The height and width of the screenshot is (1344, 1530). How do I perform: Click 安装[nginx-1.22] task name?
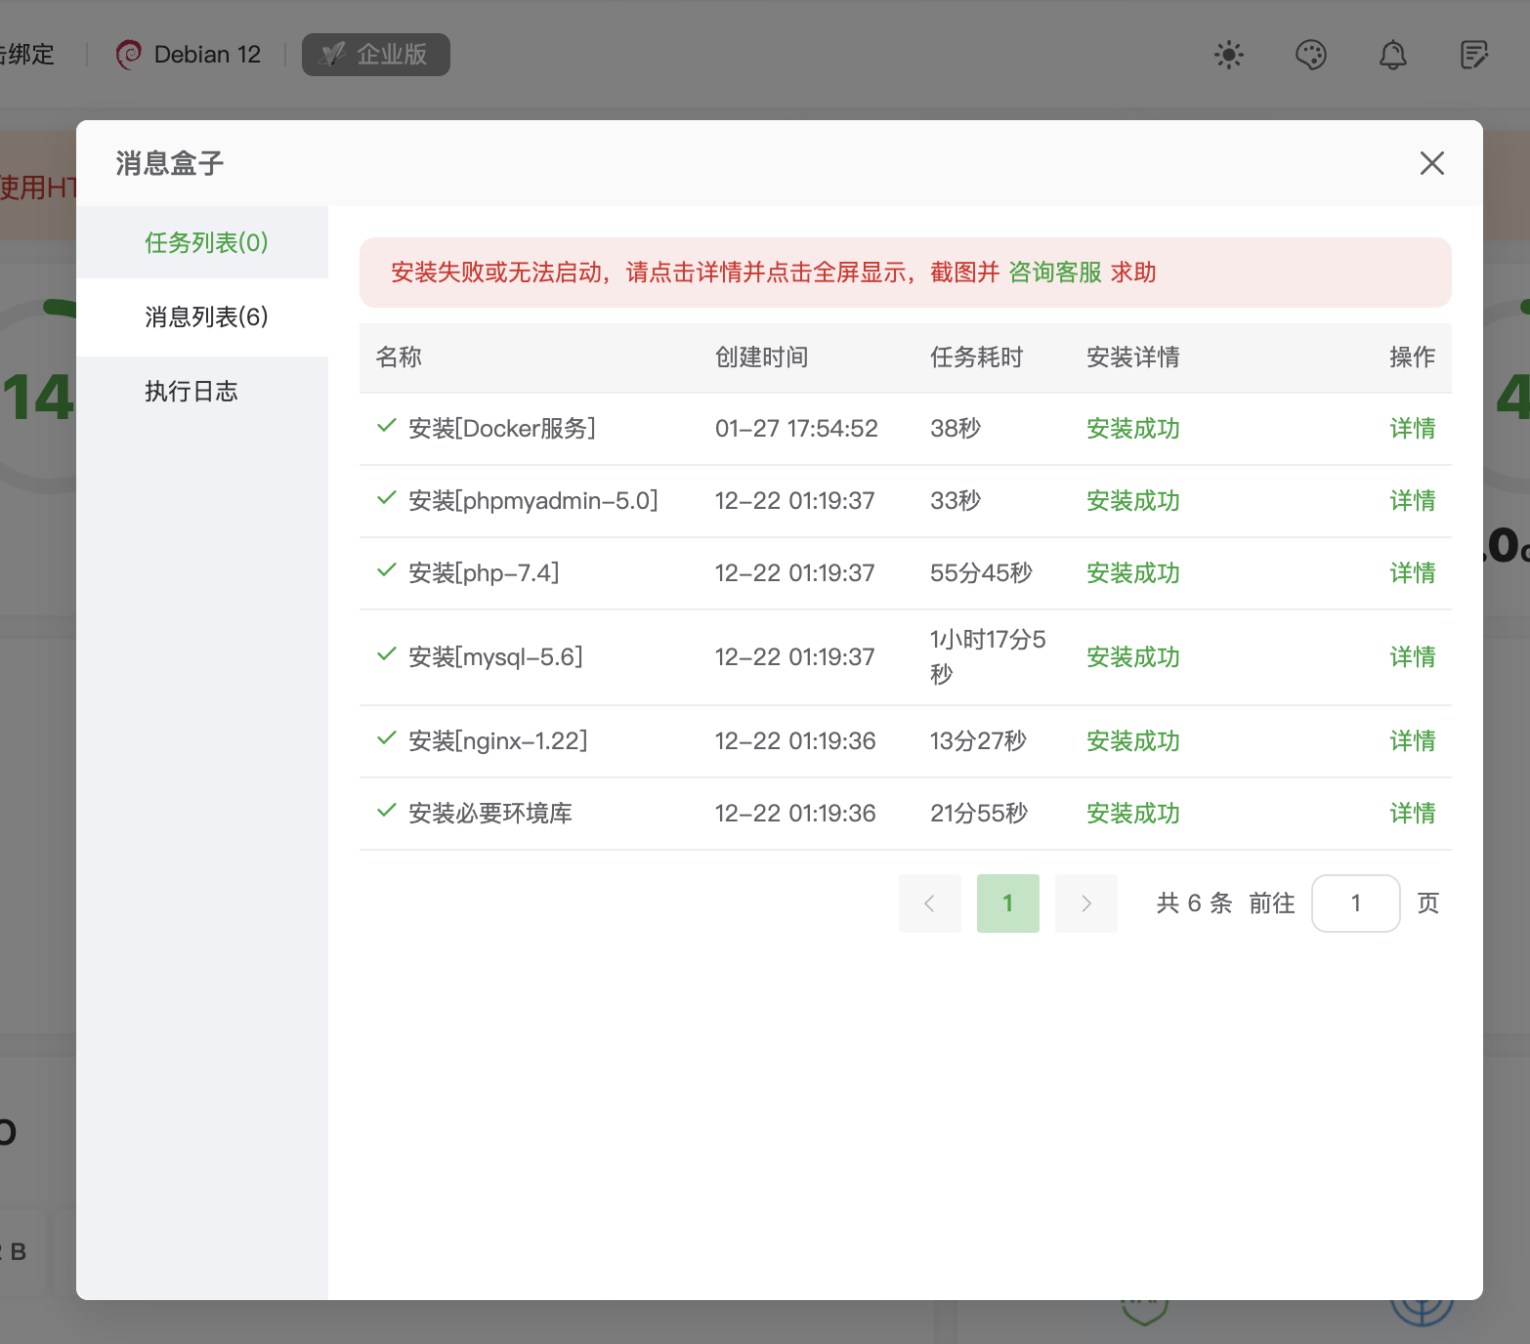coord(498,741)
